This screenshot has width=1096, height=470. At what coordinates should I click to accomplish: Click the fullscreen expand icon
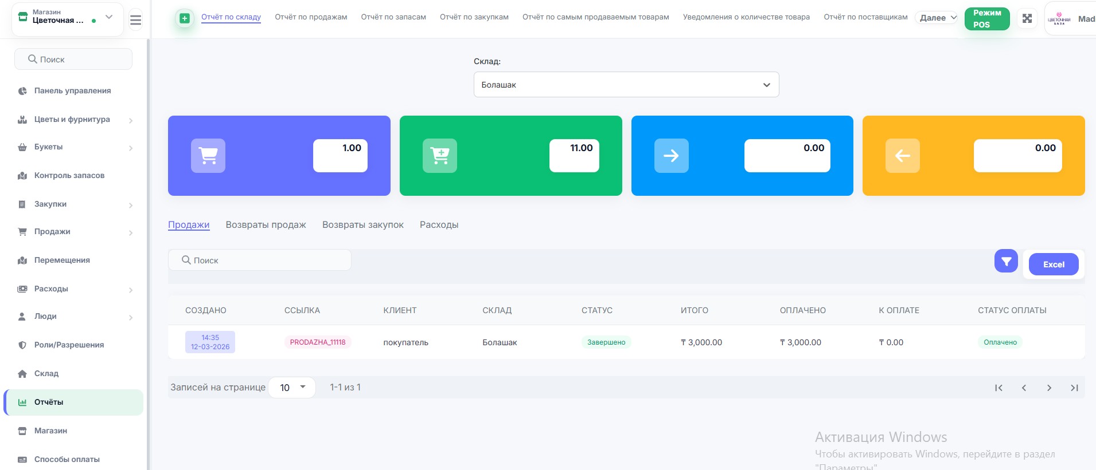coord(1027,18)
